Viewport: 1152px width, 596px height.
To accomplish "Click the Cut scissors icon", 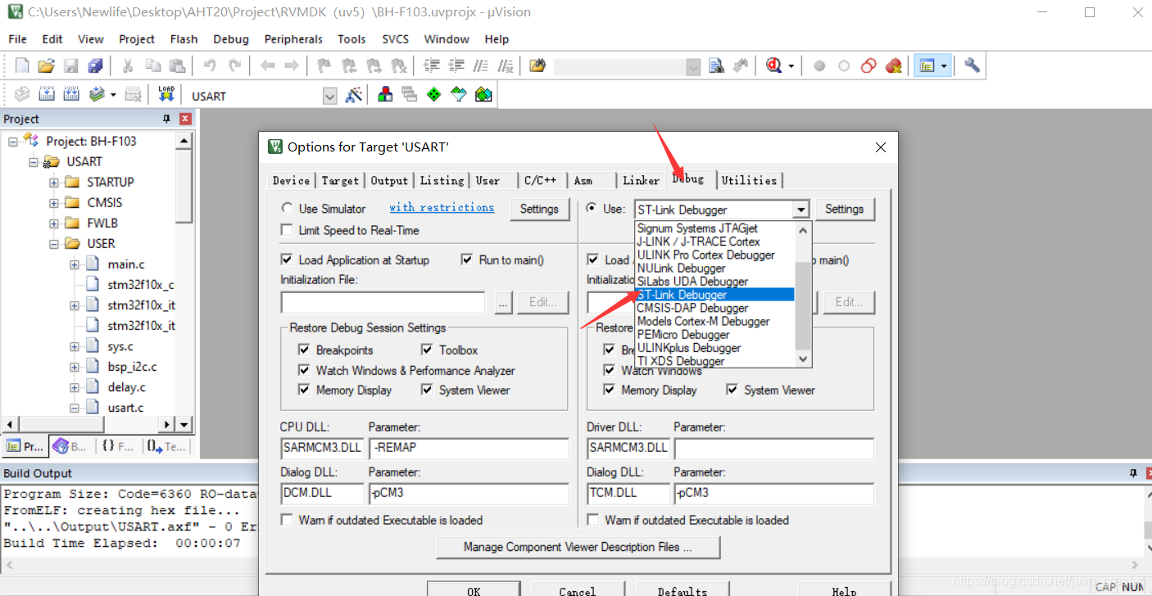I will click(x=128, y=66).
